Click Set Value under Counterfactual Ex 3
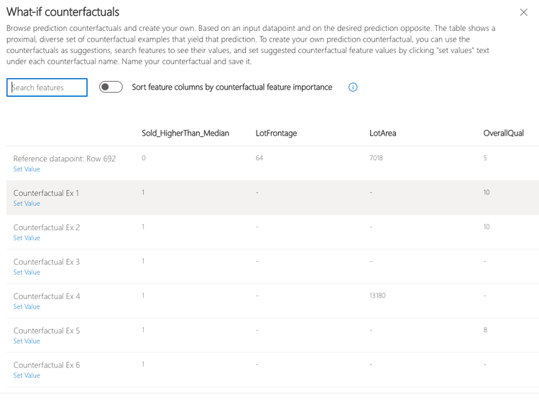This screenshot has width=539, height=401. (27, 273)
